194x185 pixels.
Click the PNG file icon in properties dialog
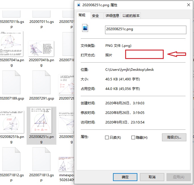coord(85,28)
